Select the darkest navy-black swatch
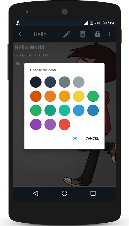 click(36, 82)
